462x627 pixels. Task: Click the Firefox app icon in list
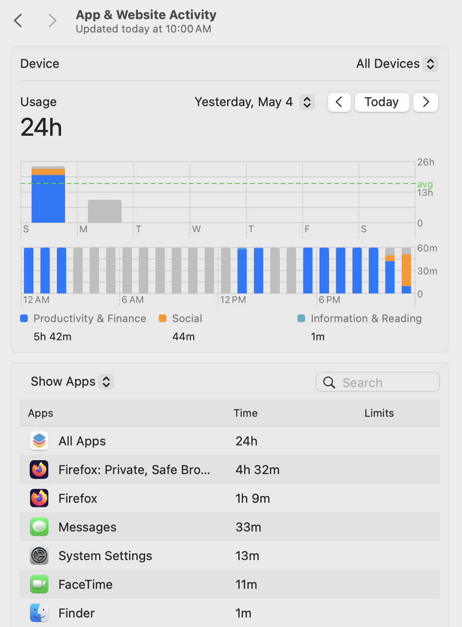click(39, 498)
